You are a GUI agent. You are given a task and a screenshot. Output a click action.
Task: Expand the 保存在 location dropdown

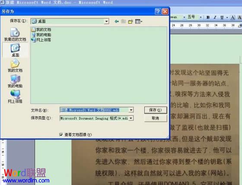(106, 21)
